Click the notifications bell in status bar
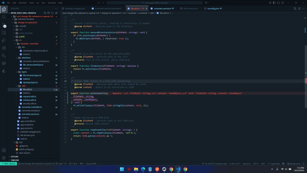This screenshot has width=307, height=173. pyautogui.click(x=304, y=164)
